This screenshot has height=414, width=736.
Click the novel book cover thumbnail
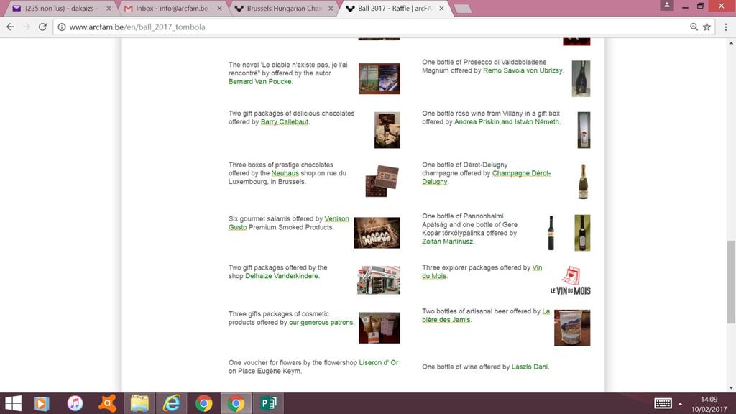pos(379,78)
